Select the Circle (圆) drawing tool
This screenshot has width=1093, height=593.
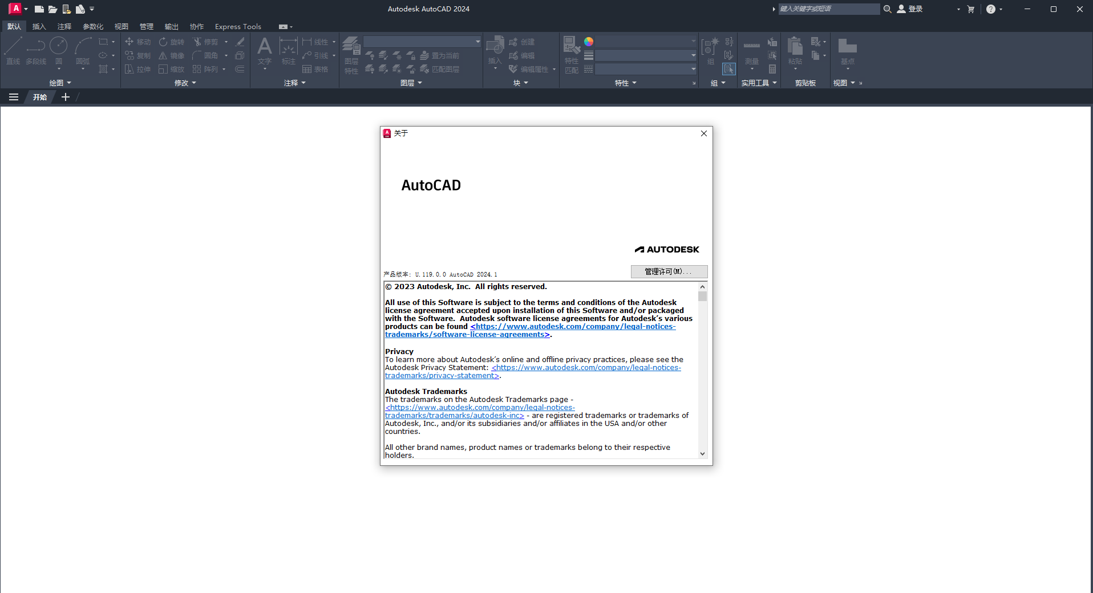point(58,47)
